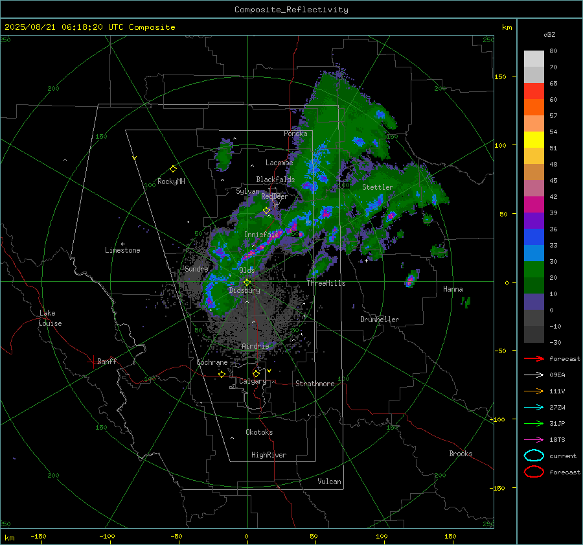Screen dimensions: 583x545
Task: Click the Strathmore city label
Action: [x=315, y=384]
